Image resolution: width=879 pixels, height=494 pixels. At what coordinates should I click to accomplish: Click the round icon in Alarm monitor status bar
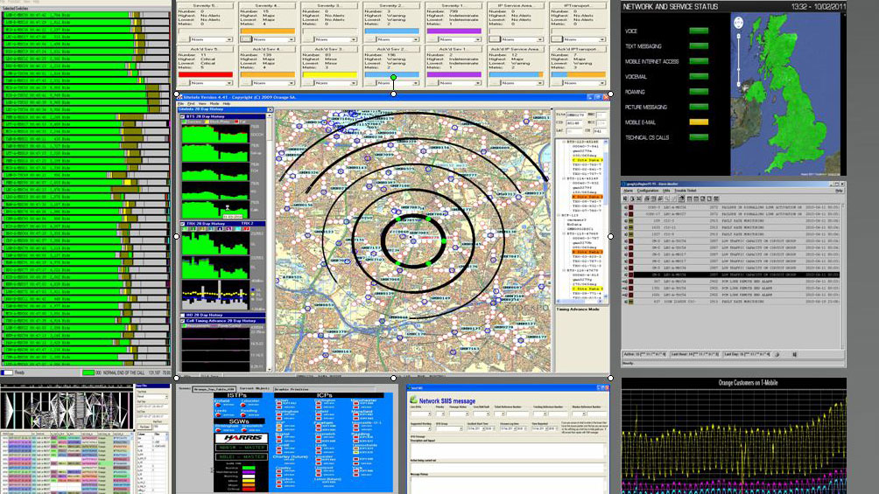[777, 354]
